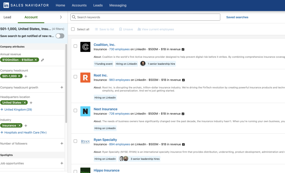View Ryan Specialty's 894 employees
285x173 pixels.
[x=120, y=144]
